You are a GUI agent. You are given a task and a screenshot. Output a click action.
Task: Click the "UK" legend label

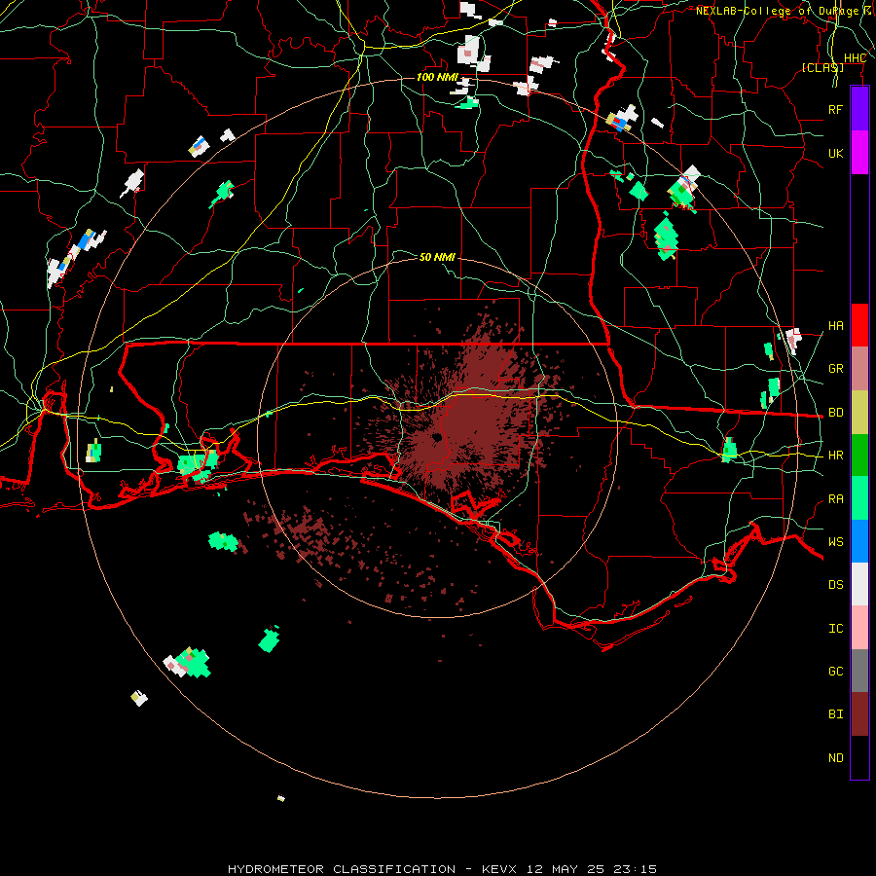[x=835, y=153]
